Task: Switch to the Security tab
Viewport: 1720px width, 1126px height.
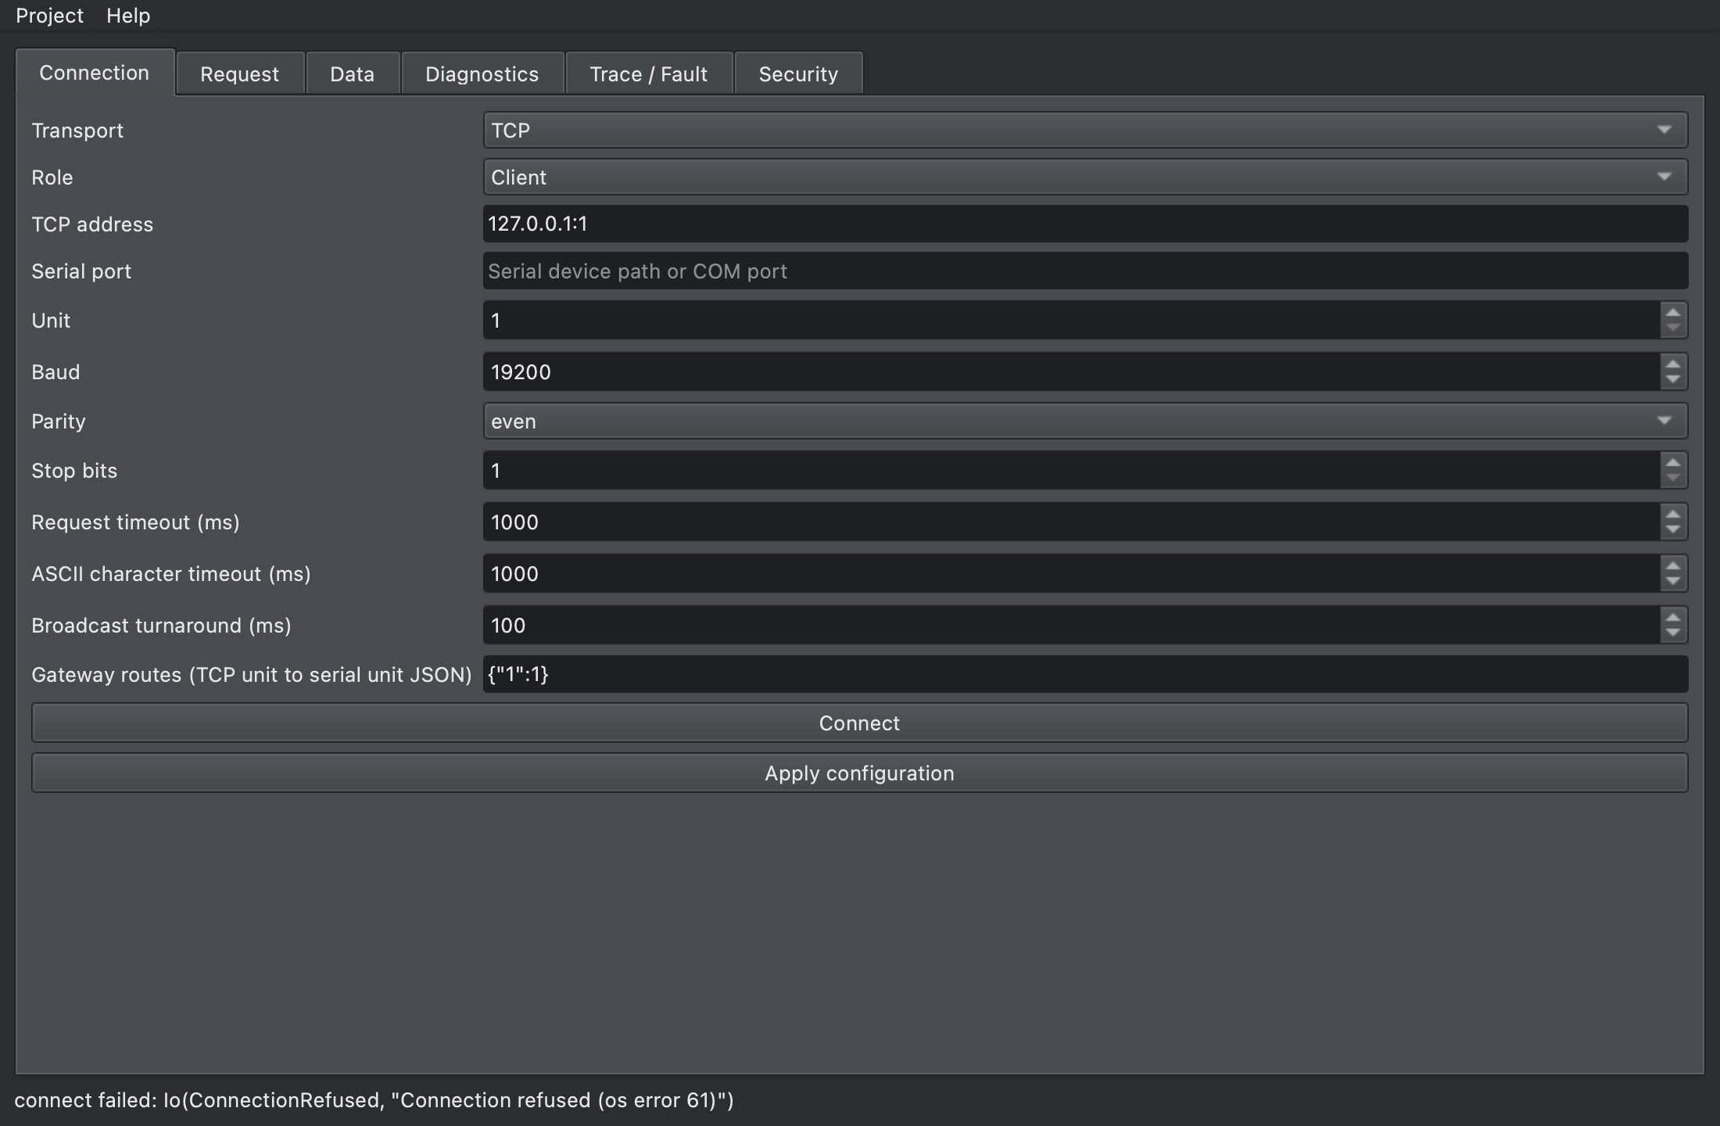Action: point(798,74)
